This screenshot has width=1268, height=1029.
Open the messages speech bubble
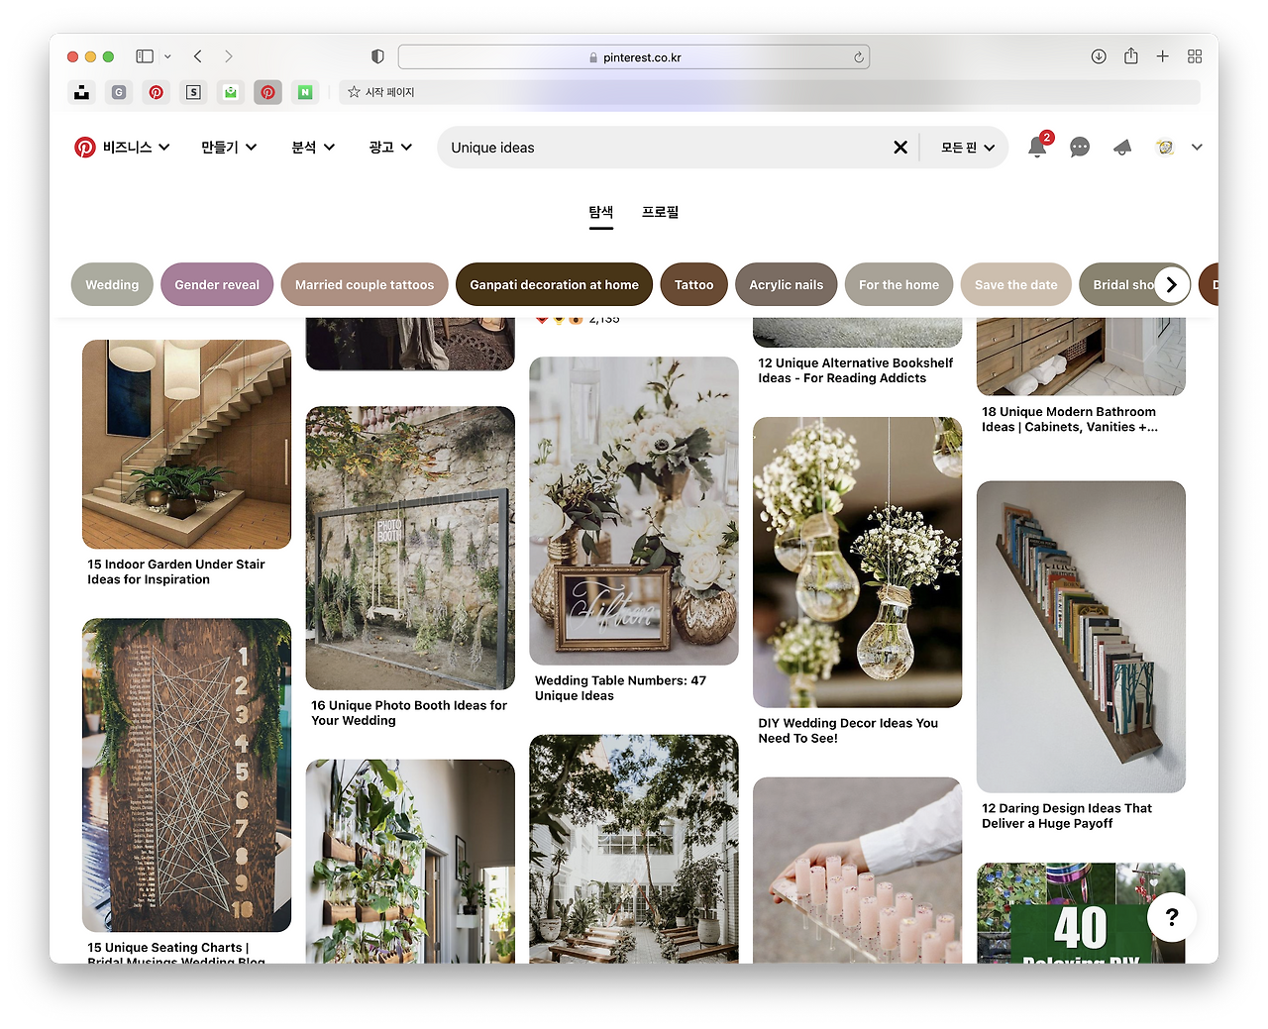(1080, 148)
